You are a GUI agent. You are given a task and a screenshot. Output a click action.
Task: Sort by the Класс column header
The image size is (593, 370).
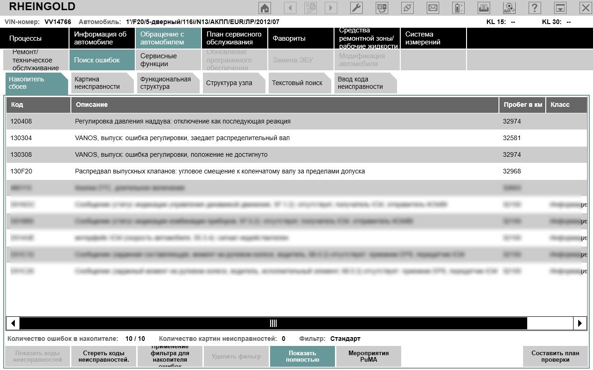[567, 105]
